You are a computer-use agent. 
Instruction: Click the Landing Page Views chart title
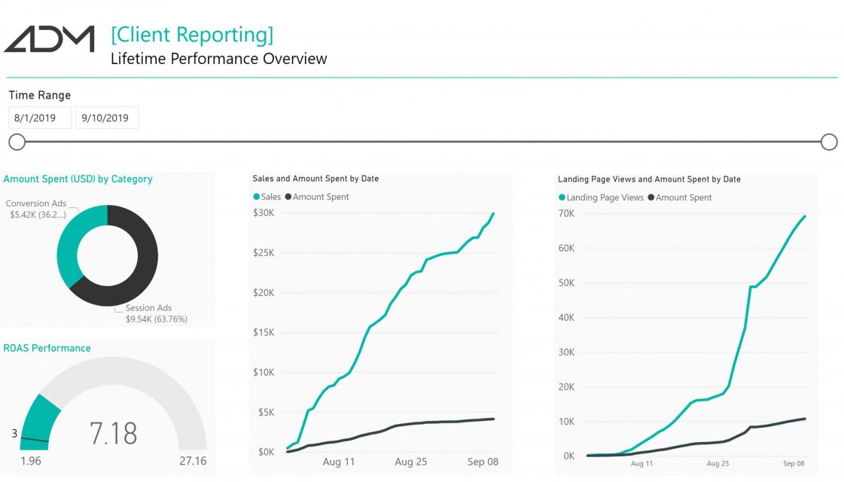(649, 178)
